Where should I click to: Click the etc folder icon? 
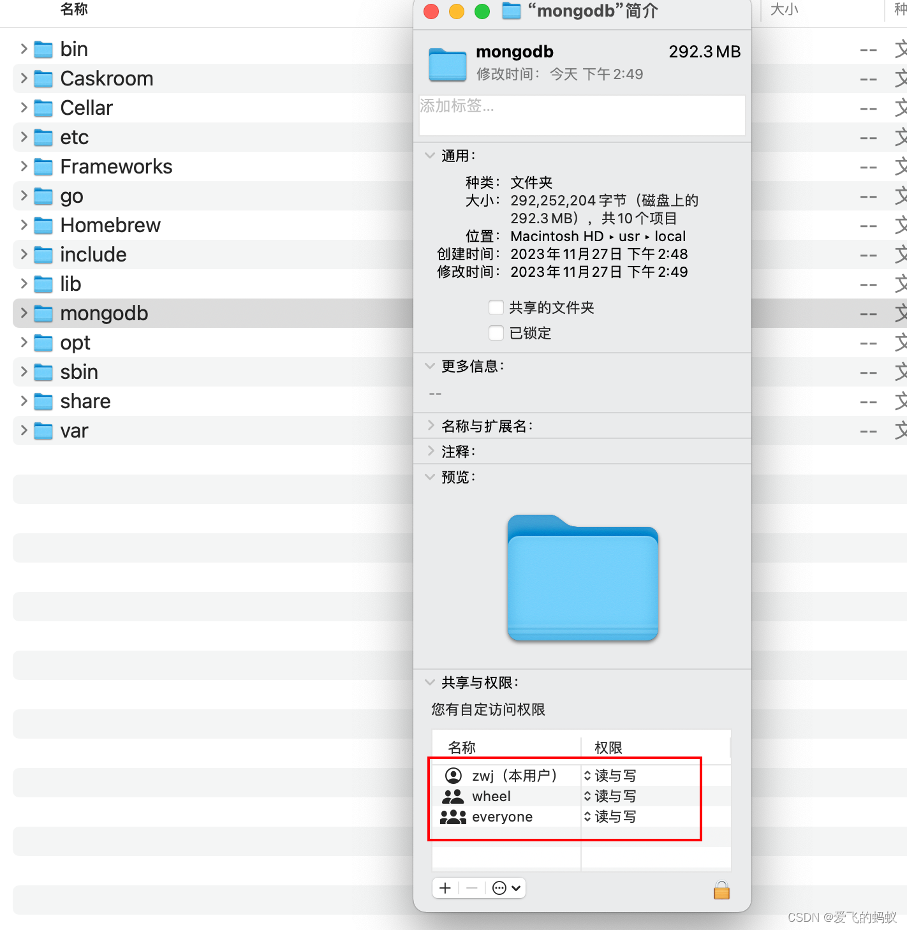tap(43, 137)
